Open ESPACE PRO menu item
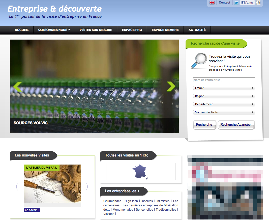 (132, 30)
